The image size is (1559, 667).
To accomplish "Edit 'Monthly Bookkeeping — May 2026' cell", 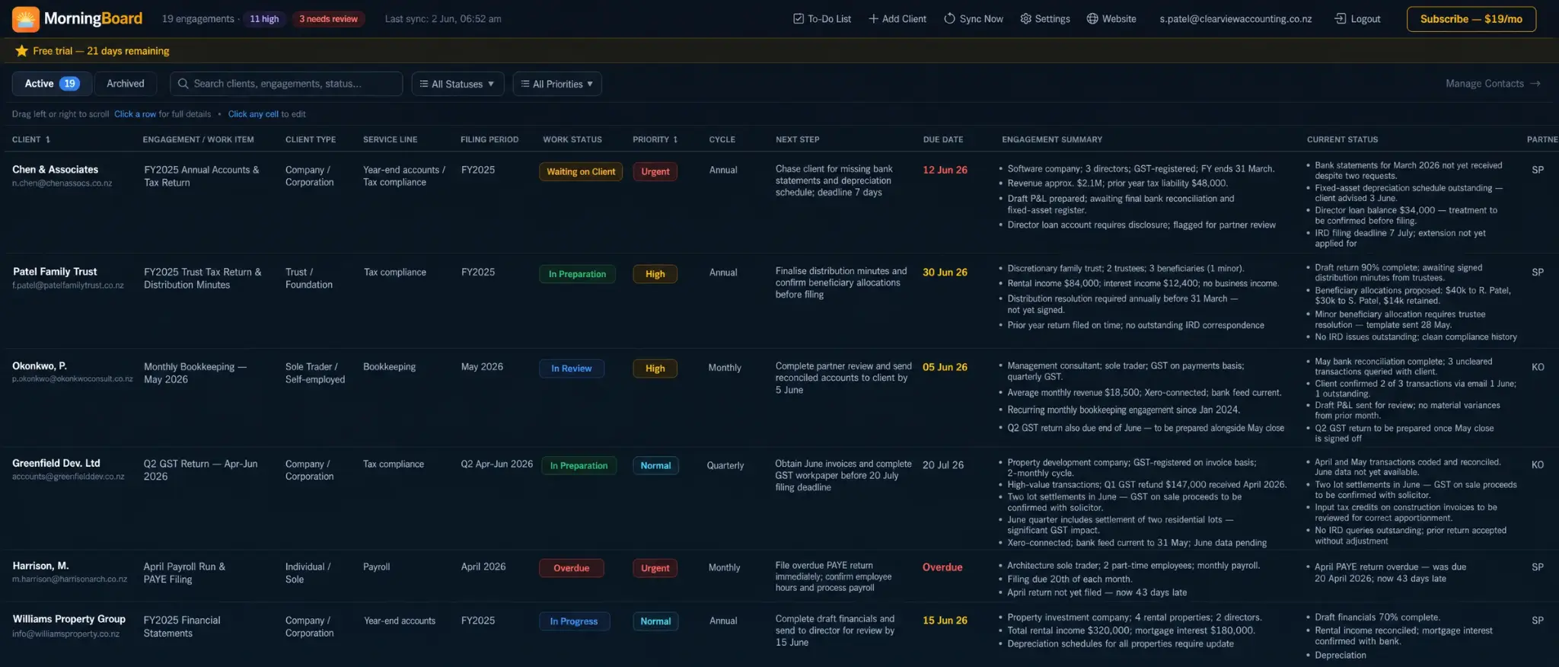I will (195, 373).
